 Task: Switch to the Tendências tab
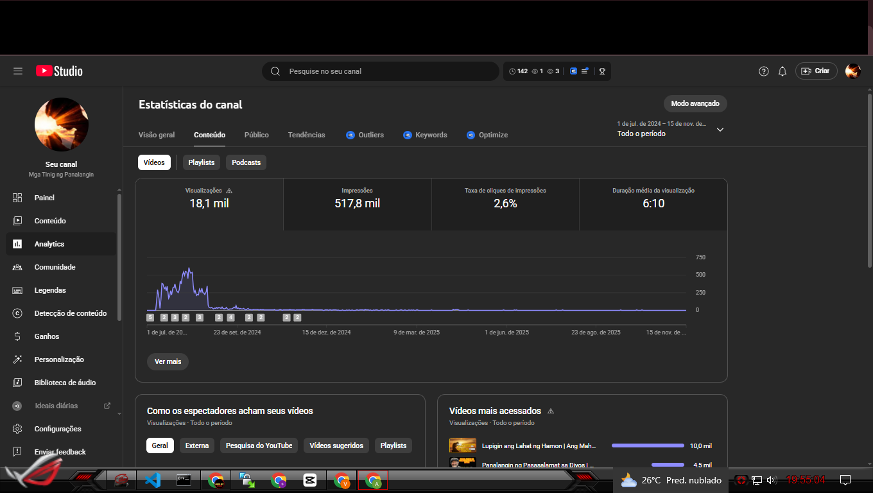coord(306,135)
